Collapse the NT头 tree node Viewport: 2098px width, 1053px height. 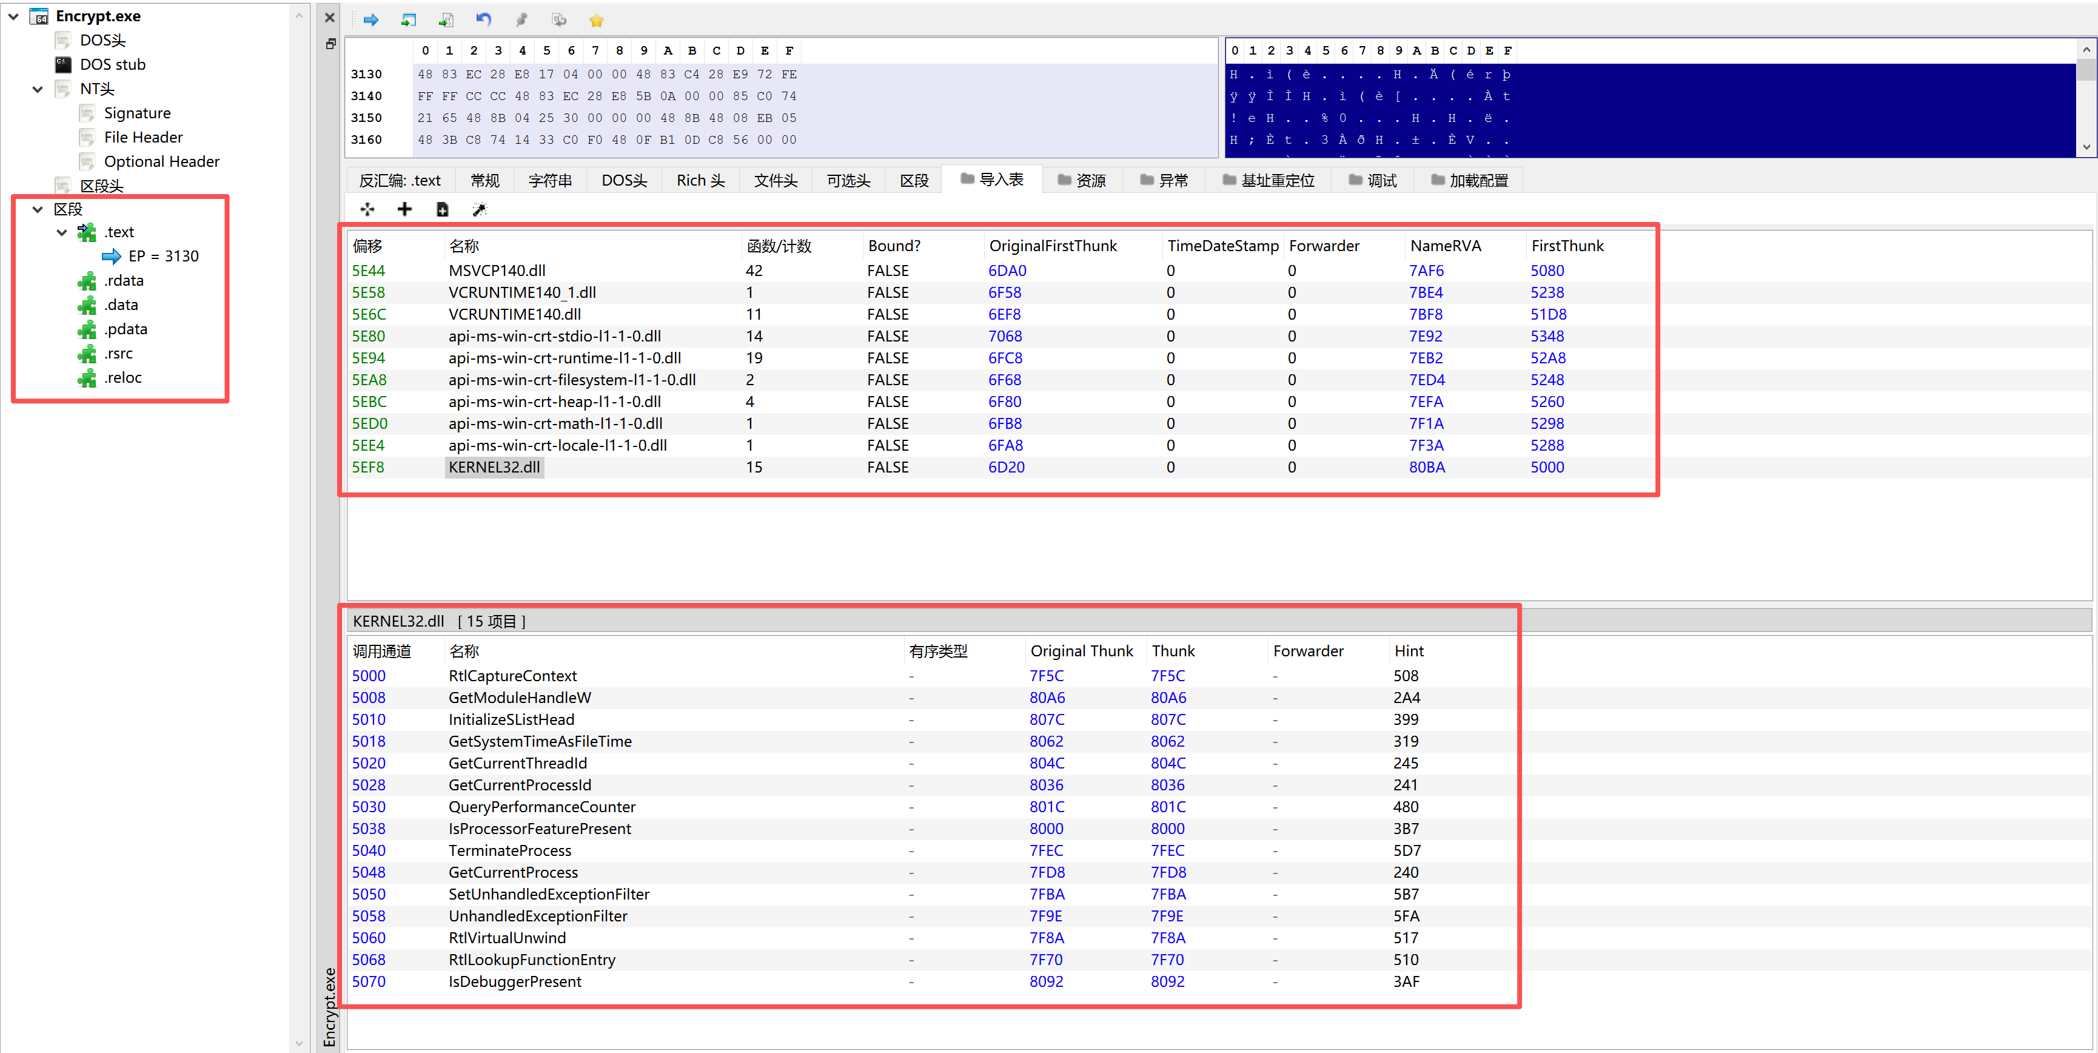[38, 89]
